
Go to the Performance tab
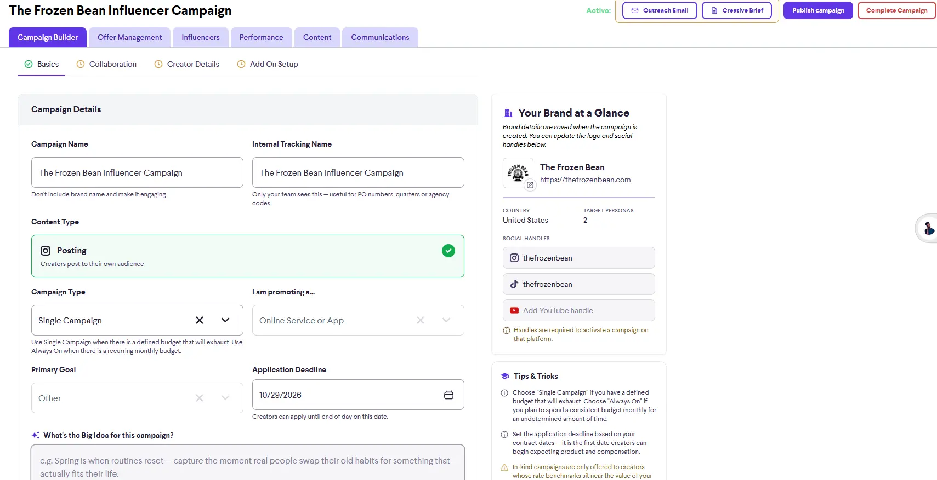point(262,37)
